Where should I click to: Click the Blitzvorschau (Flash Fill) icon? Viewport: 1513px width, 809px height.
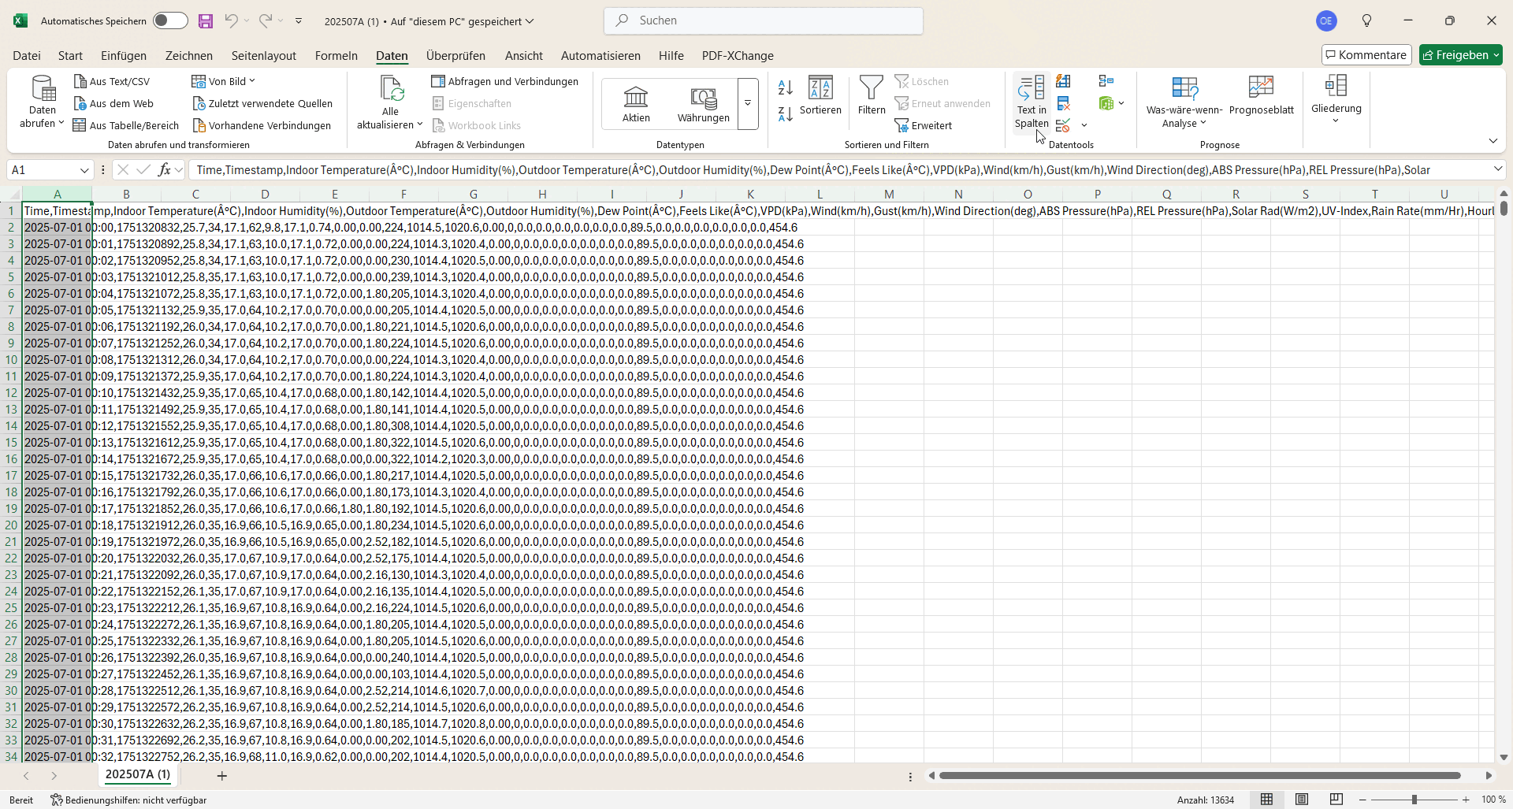pos(1063,81)
